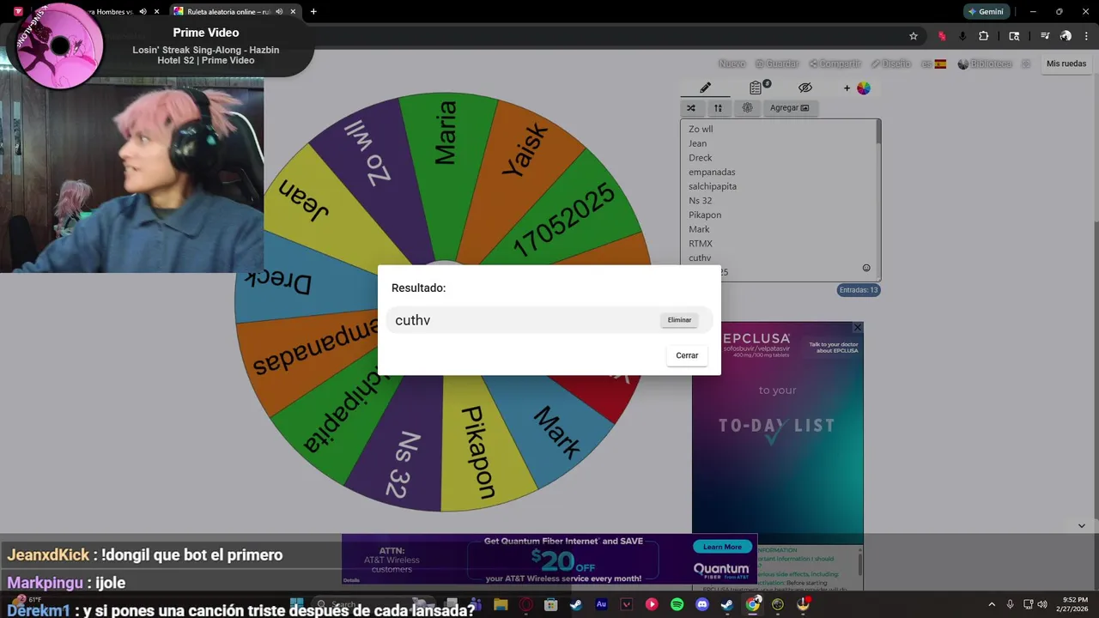Click the microphone icon in the address bar
Screen dimensions: 1099x618
pyautogui.click(x=962, y=36)
